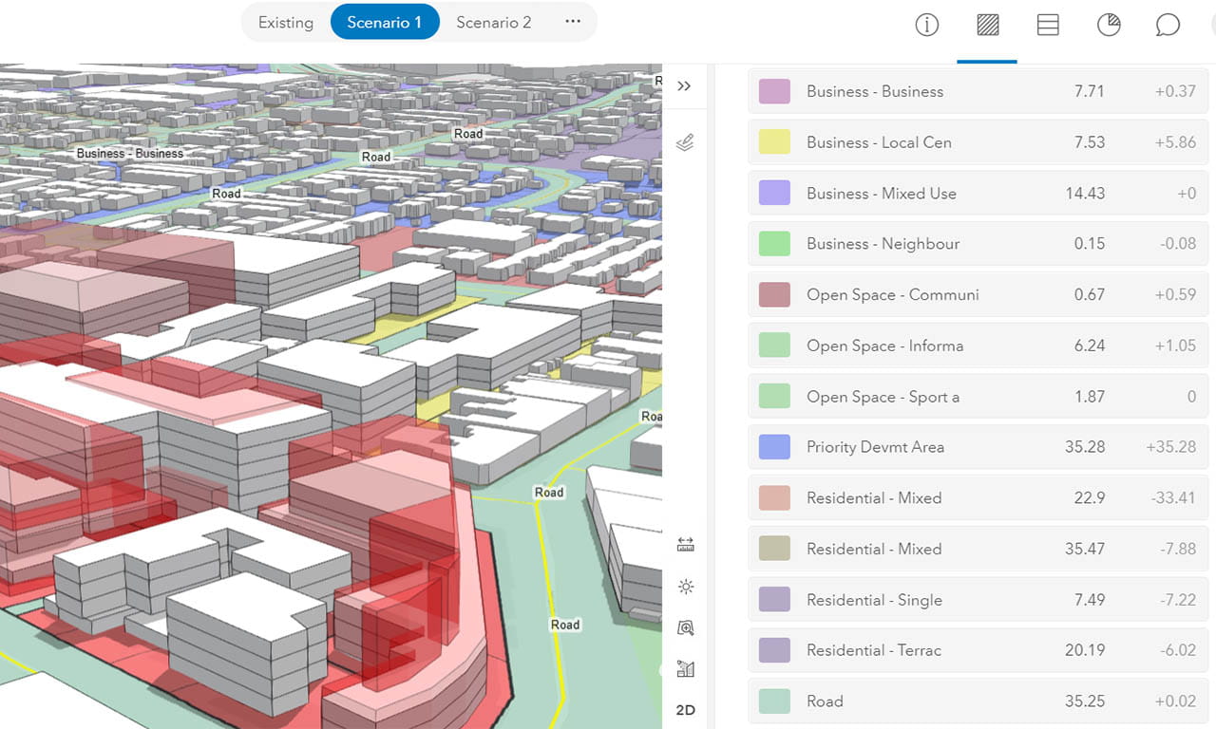The image size is (1216, 729).
Task: Click the 20.19 area value
Action: pos(1085,650)
